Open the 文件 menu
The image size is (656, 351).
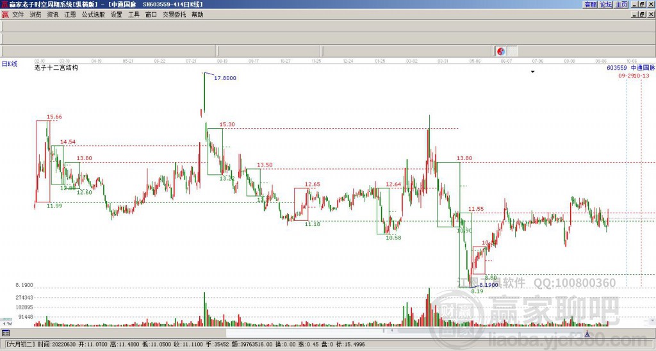pyautogui.click(x=18, y=15)
